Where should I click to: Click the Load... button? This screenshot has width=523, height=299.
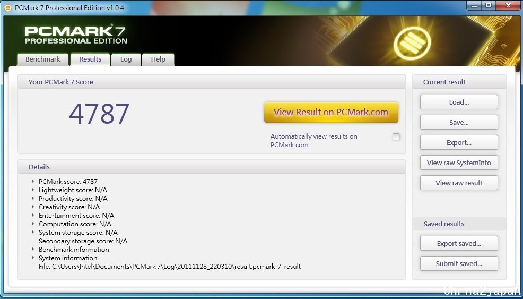tap(459, 102)
